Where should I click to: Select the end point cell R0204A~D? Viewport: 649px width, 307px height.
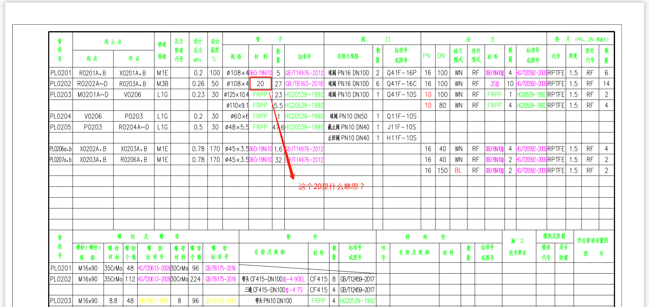pos(134,127)
